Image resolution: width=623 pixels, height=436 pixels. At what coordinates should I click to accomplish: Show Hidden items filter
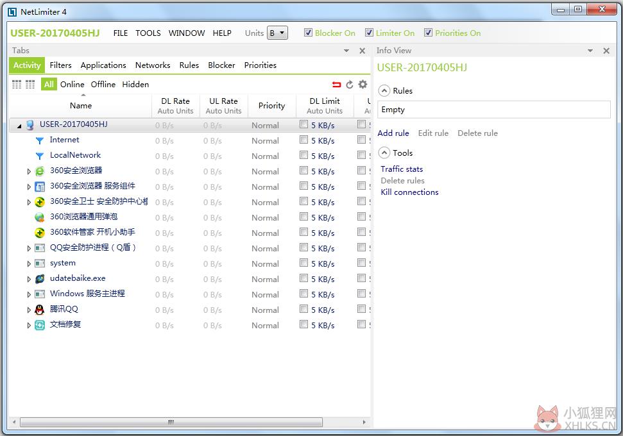tap(135, 84)
